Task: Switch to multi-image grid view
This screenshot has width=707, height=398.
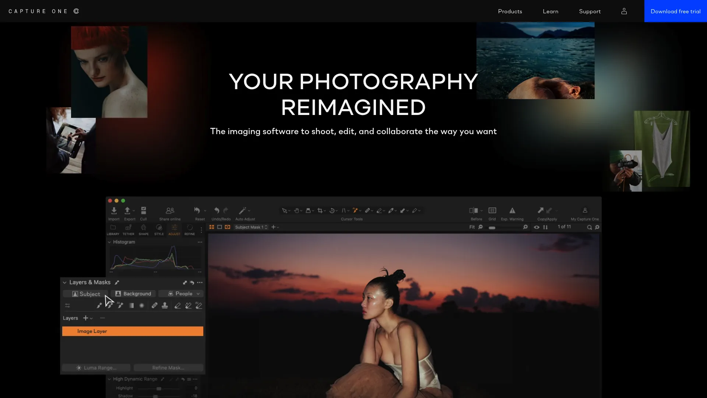Action: click(x=212, y=227)
